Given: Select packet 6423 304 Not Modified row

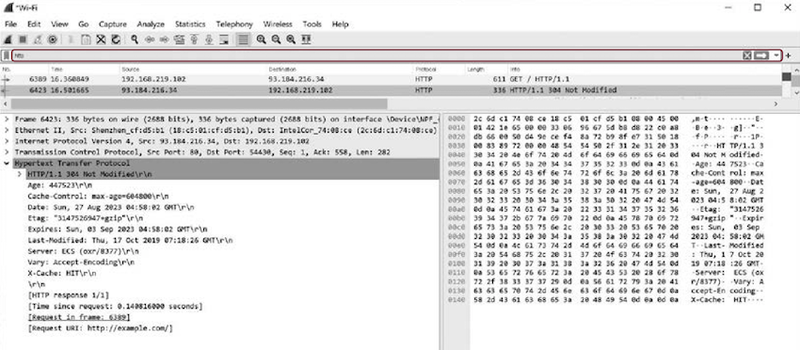Looking at the screenshot, I should 391,90.
